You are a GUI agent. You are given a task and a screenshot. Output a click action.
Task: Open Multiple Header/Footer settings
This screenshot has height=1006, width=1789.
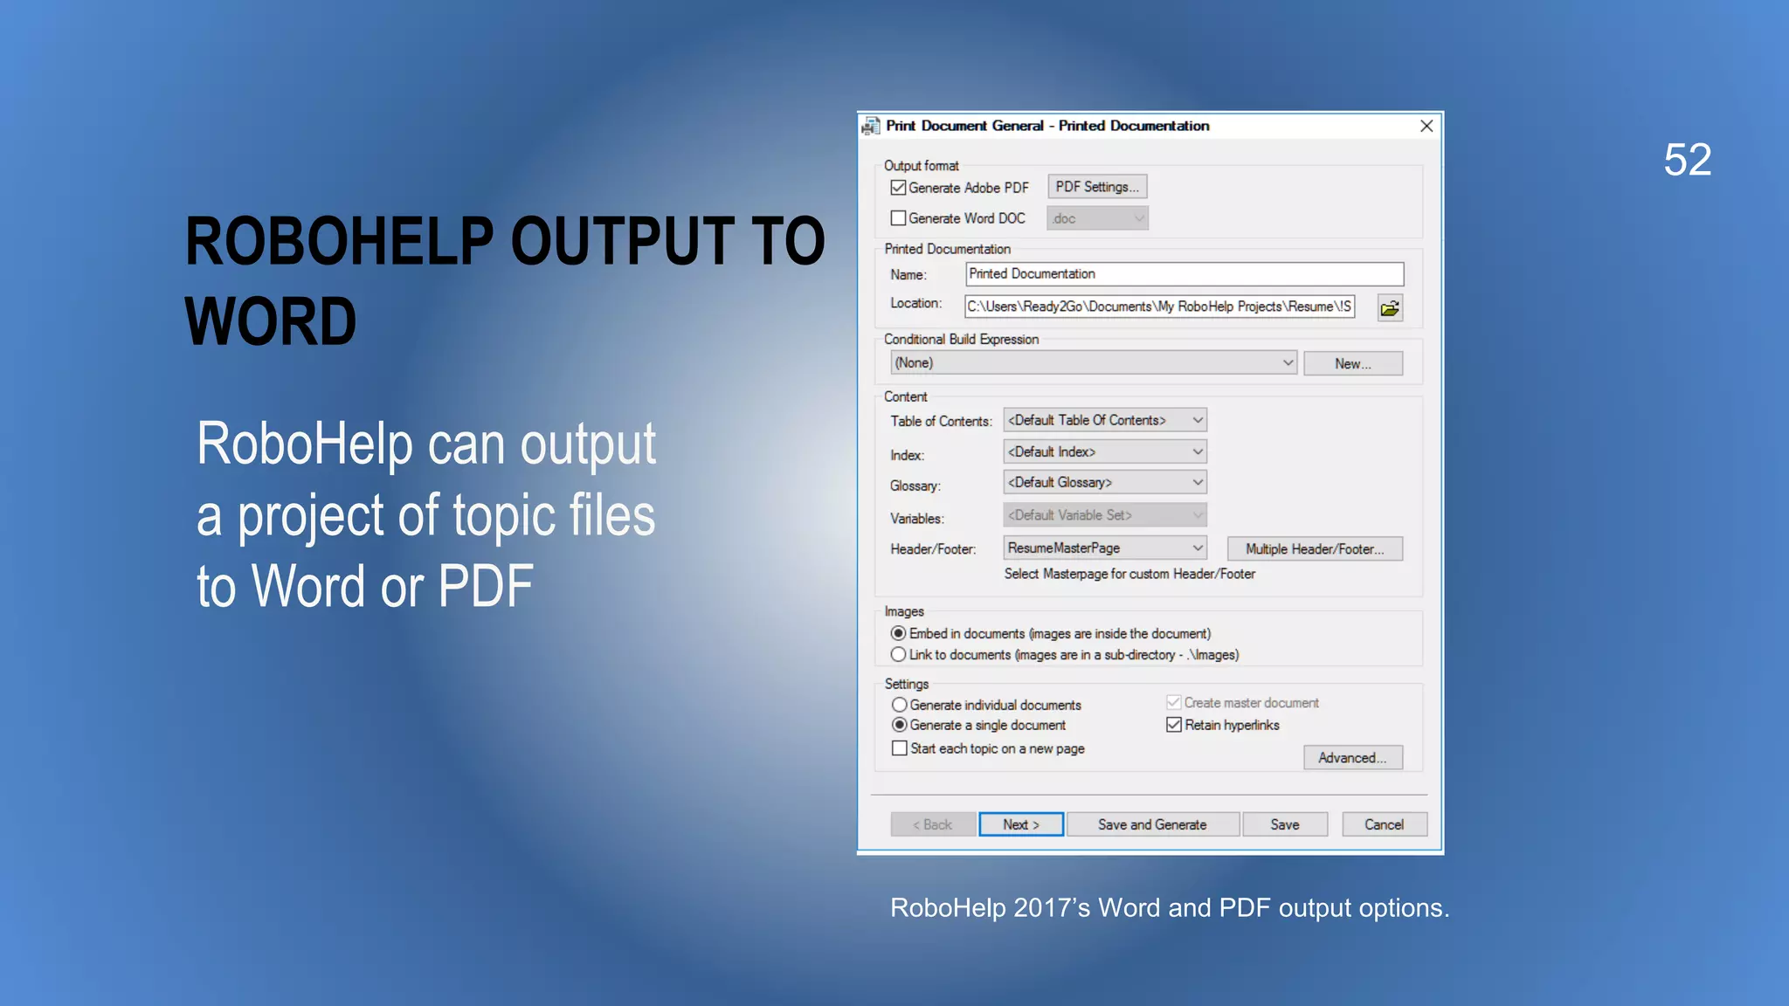pos(1315,548)
